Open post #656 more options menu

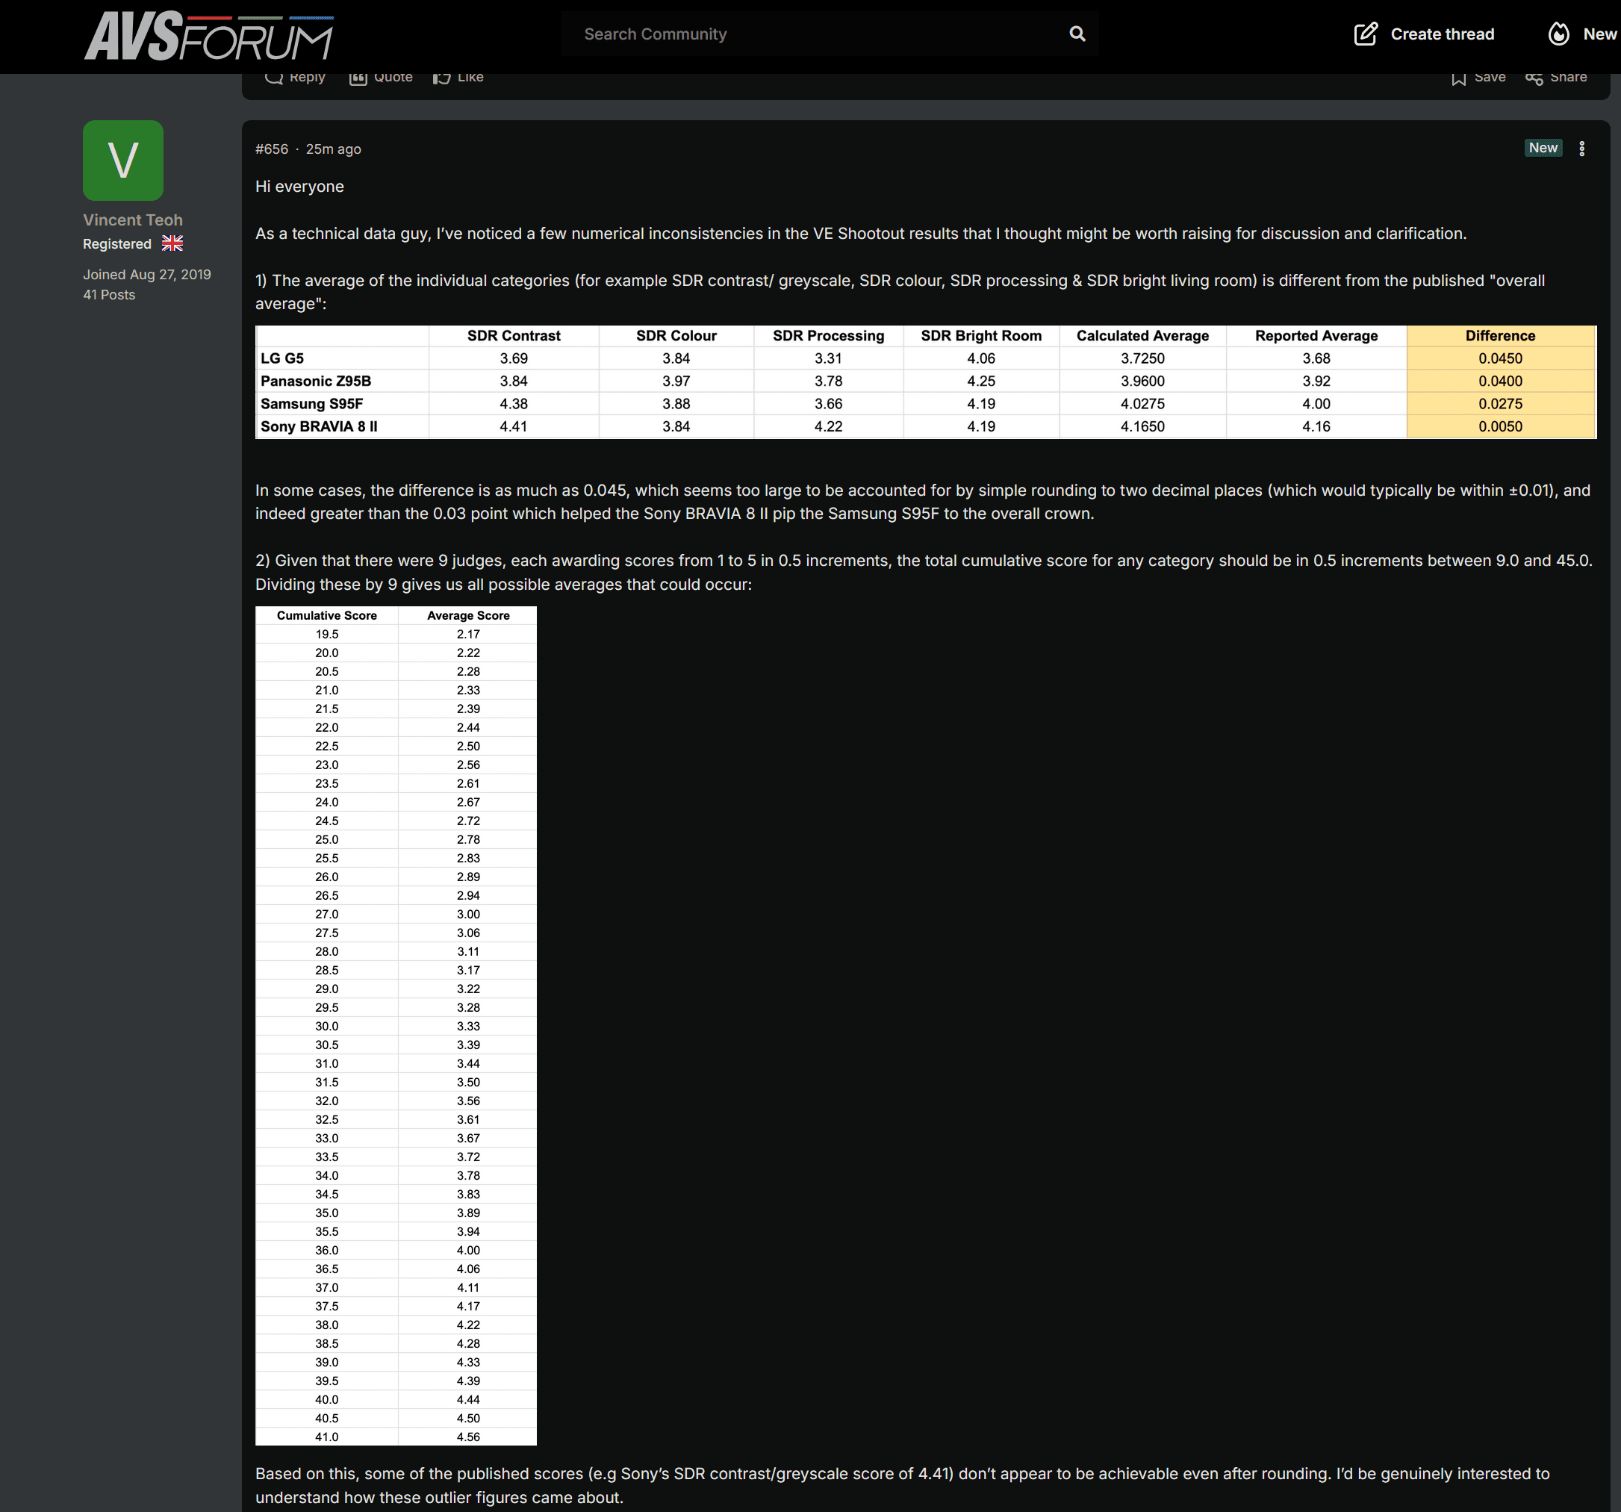pyautogui.click(x=1582, y=149)
